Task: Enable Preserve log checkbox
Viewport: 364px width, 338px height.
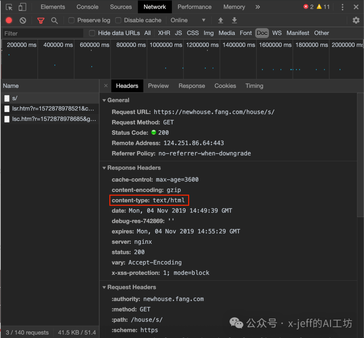Action: point(71,21)
